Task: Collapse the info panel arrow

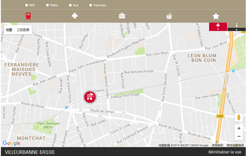Action: [237, 30]
